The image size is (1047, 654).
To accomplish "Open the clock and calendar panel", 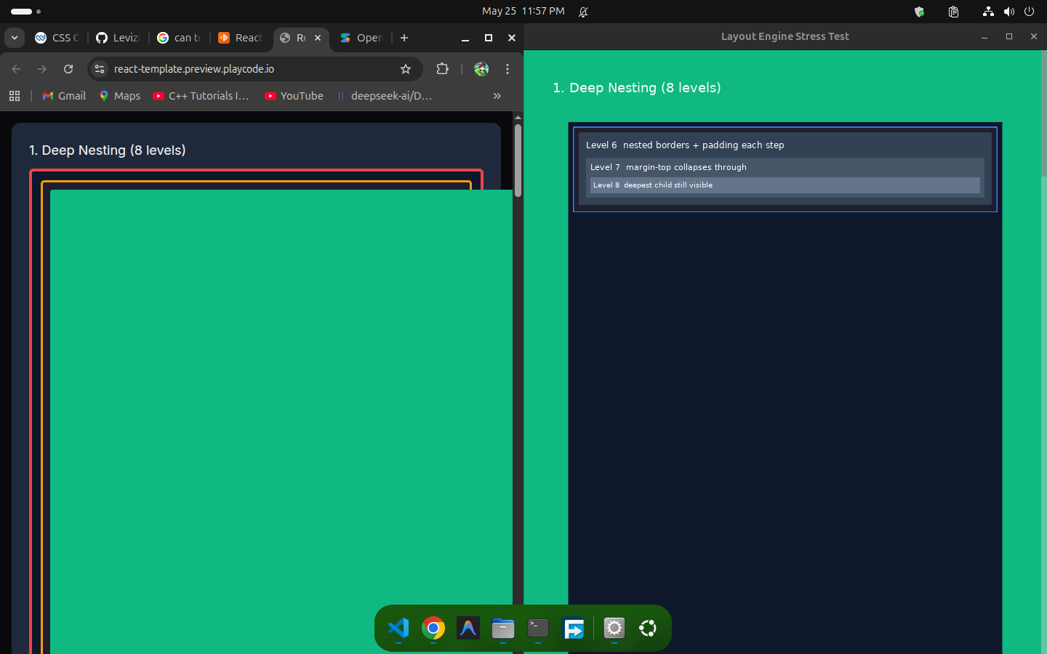I will coord(523,11).
